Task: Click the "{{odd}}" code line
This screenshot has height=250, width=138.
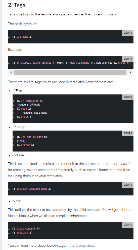Action: coord(22,141)
